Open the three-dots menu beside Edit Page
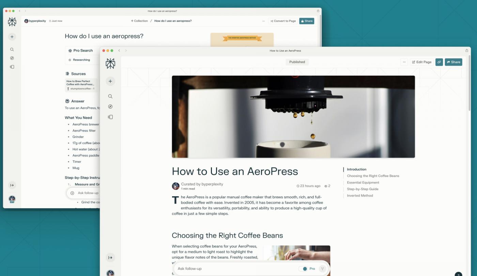Image resolution: width=477 pixels, height=276 pixels. [x=404, y=62]
